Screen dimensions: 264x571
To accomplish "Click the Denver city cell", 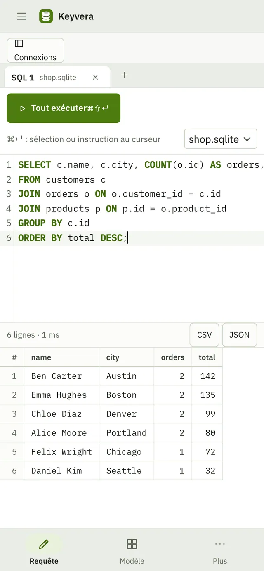I will click(126, 414).
